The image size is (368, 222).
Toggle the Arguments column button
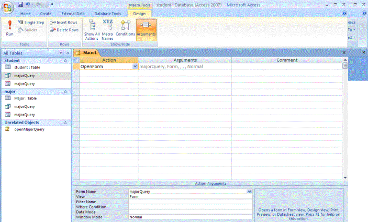point(146,30)
